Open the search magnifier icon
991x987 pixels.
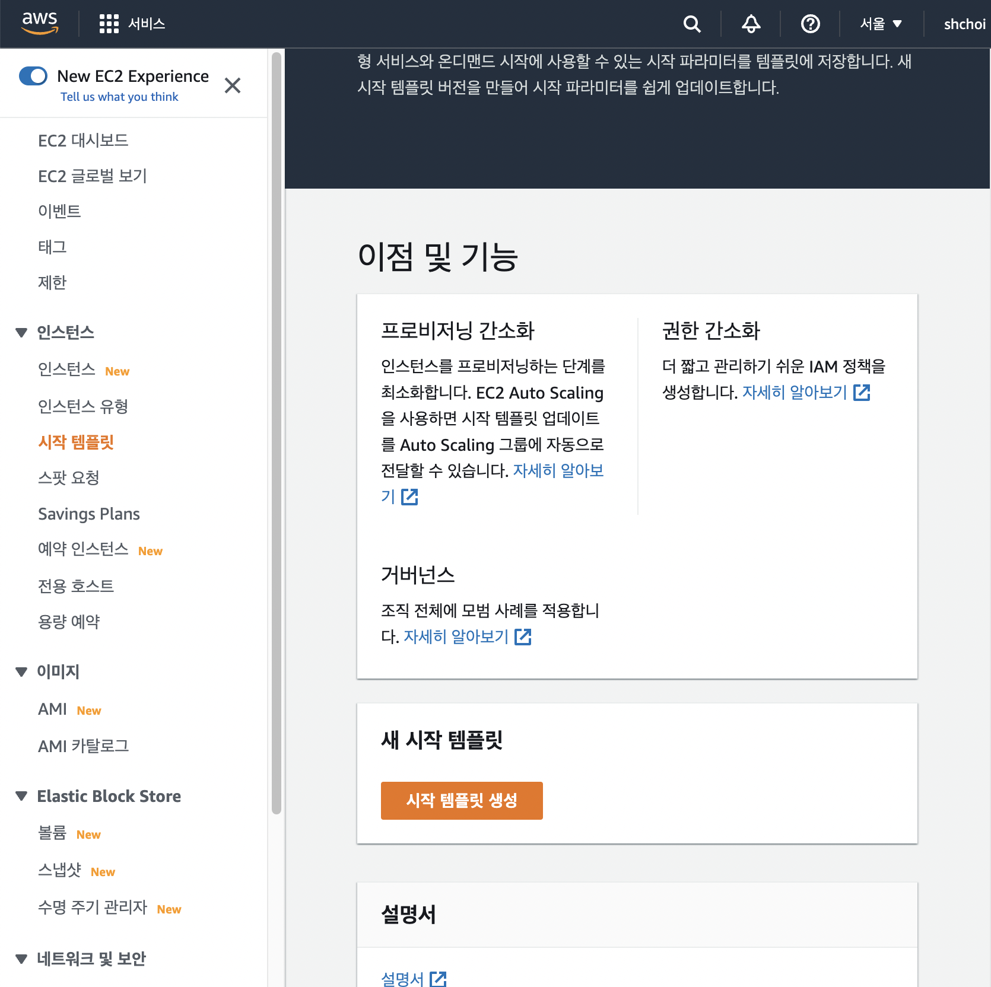tap(692, 24)
